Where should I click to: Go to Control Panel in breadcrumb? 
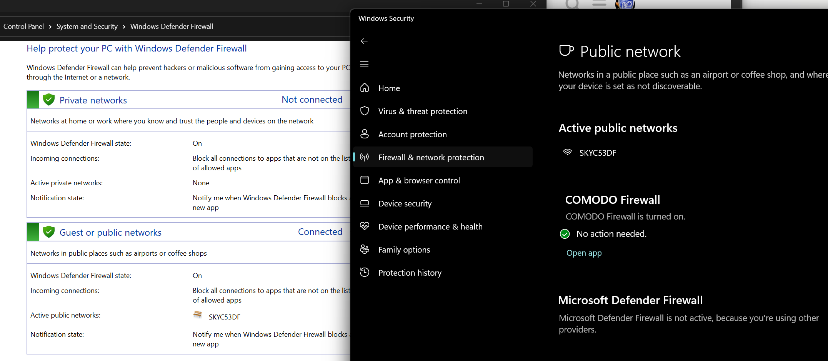coord(23,27)
